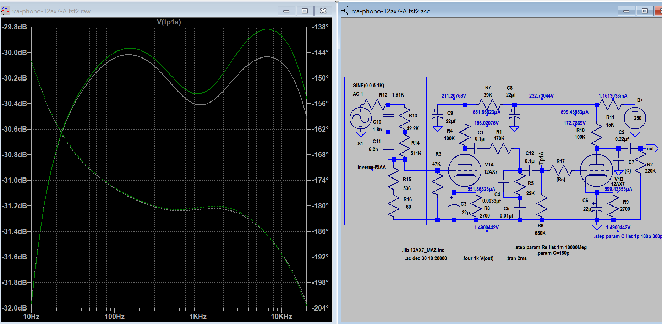Click the SINE(0 0.5 1K) source value
This screenshot has width=662, height=324.
coord(368,86)
